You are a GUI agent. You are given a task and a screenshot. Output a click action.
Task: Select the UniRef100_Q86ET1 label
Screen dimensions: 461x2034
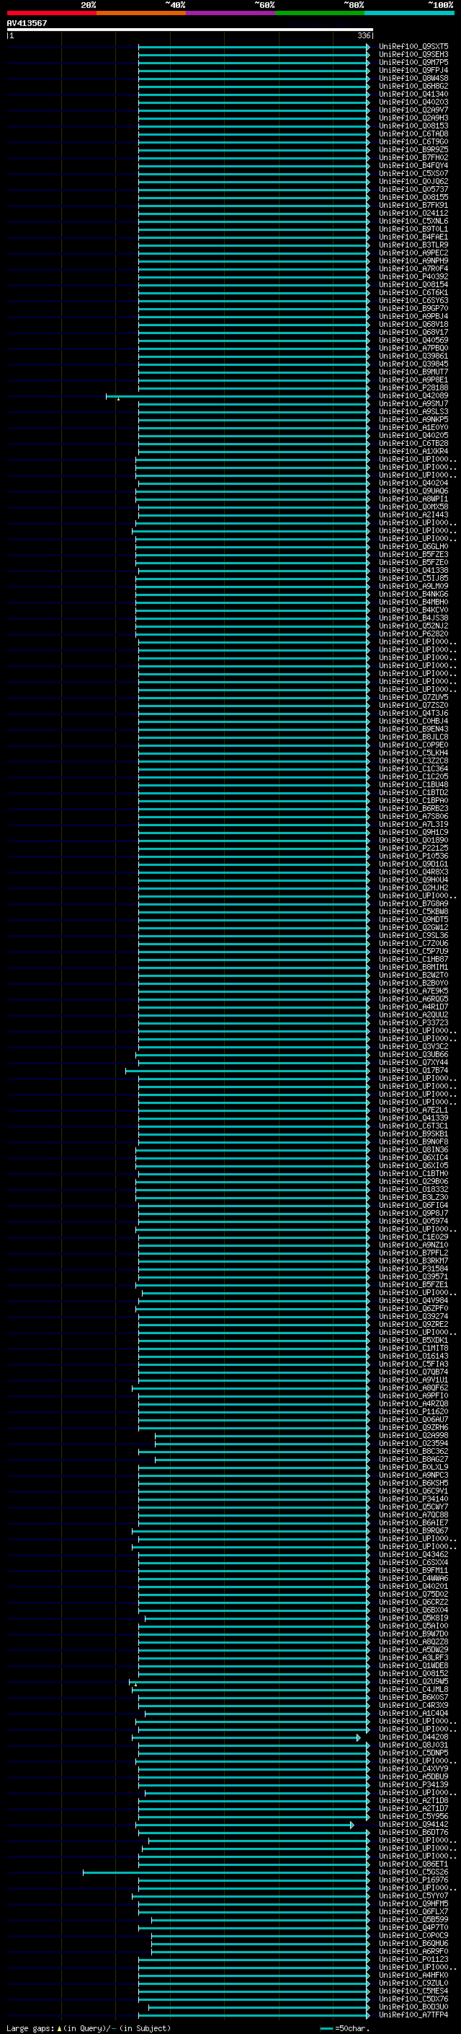pos(413,1864)
